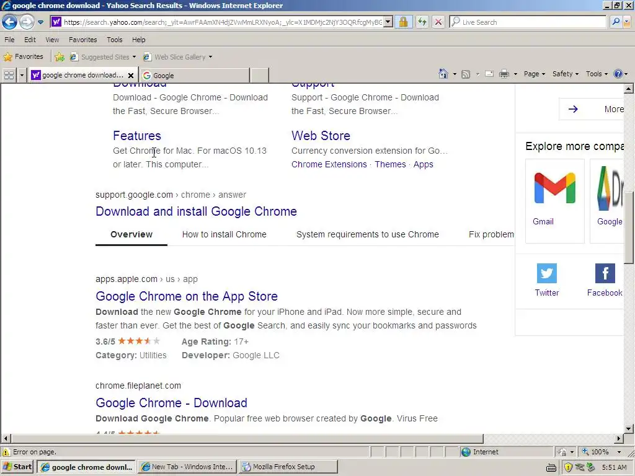Open the Favorites star button
The height and width of the screenshot is (476, 635).
tap(23, 56)
